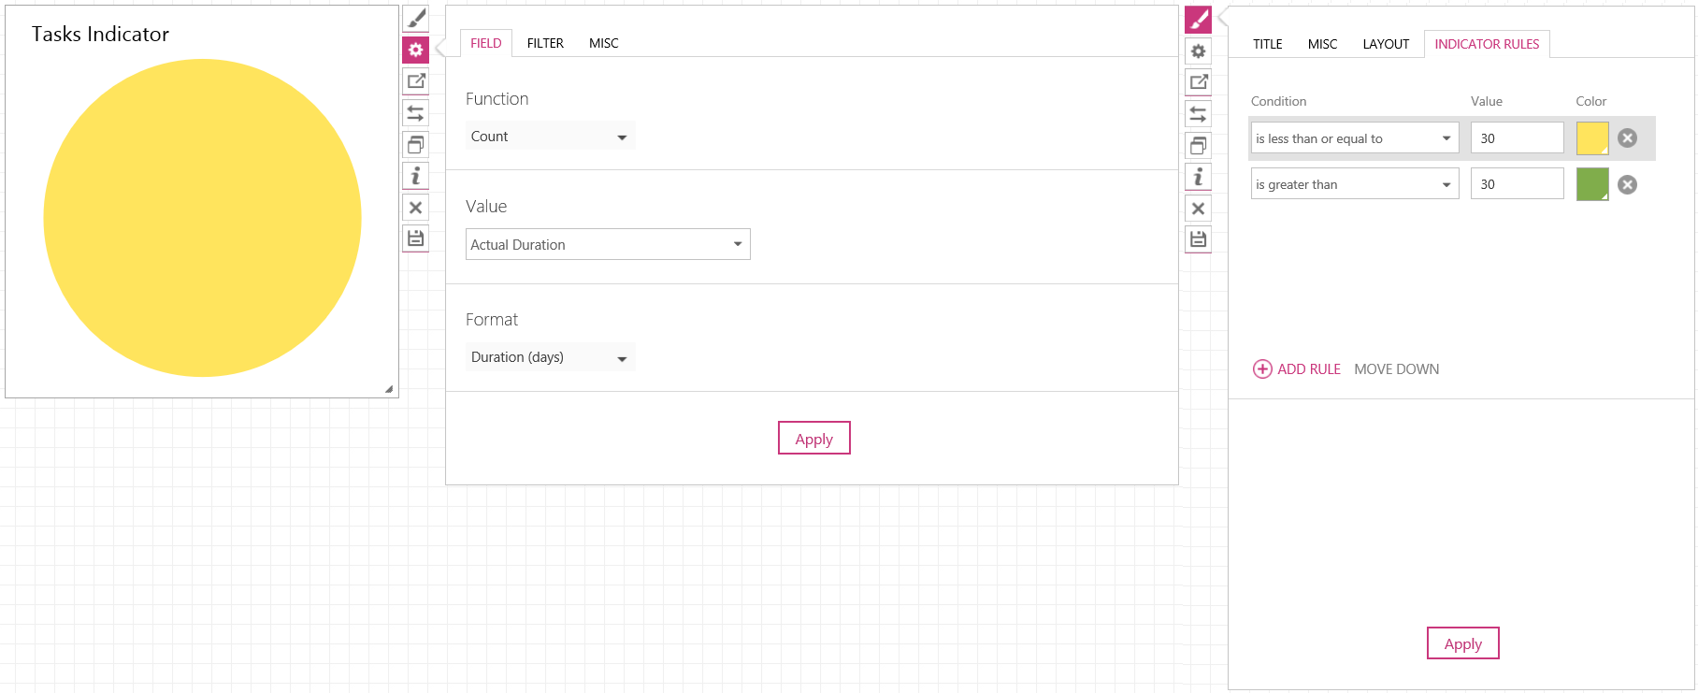Image resolution: width=1698 pixels, height=693 pixels.
Task: Click the highlighted gear icon beside the FIELD panel
Action: pos(416,50)
